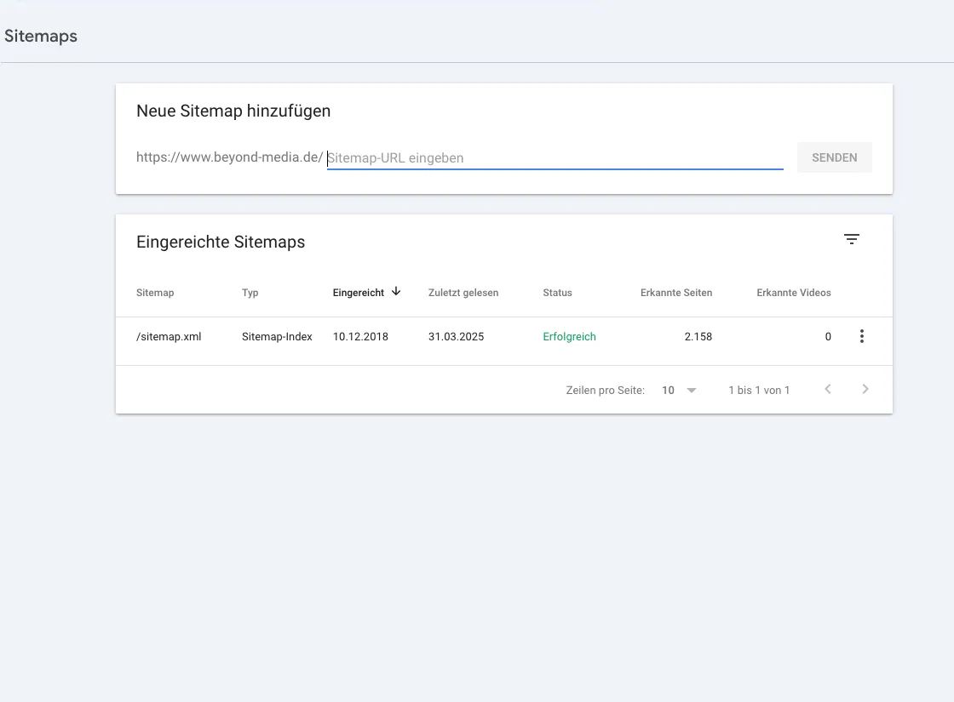Open the three-dot menu for /sitemap.xml

[861, 336]
